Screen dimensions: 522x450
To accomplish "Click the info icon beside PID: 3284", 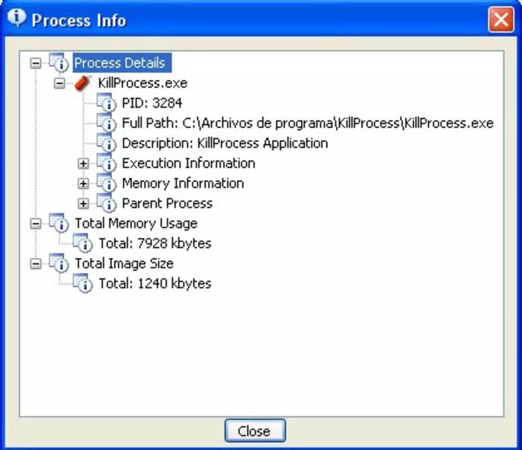I will (106, 103).
